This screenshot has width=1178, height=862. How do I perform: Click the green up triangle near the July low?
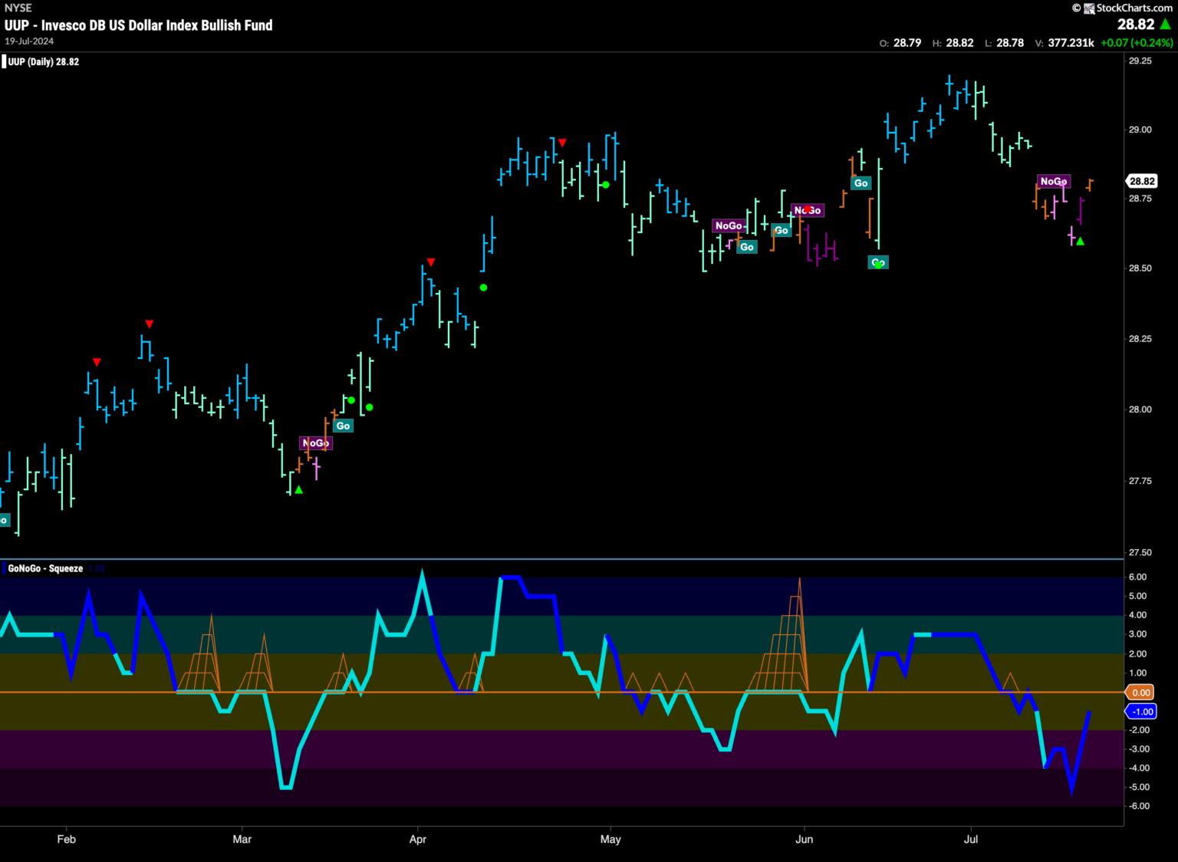(x=1081, y=242)
